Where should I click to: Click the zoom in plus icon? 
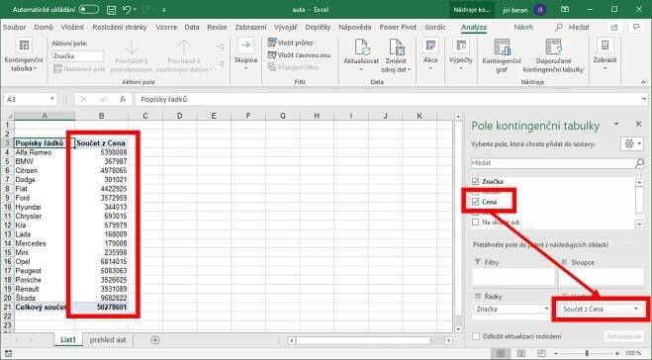click(x=618, y=353)
